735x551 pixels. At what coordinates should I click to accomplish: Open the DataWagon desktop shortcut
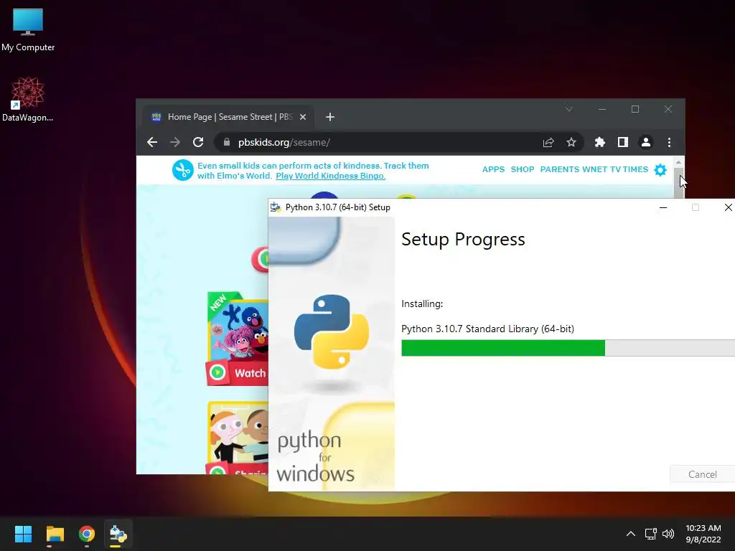(28, 99)
